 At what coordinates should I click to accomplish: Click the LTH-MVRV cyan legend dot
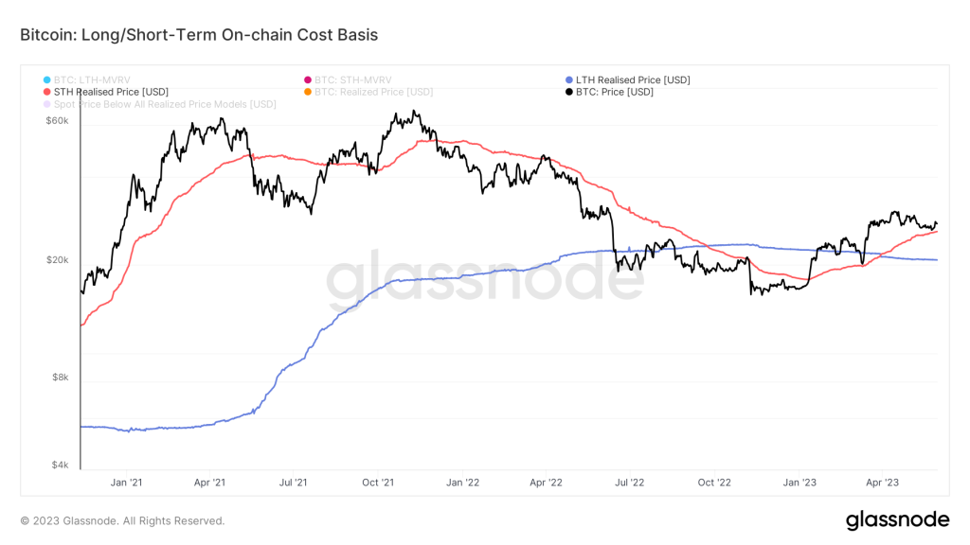(x=46, y=79)
